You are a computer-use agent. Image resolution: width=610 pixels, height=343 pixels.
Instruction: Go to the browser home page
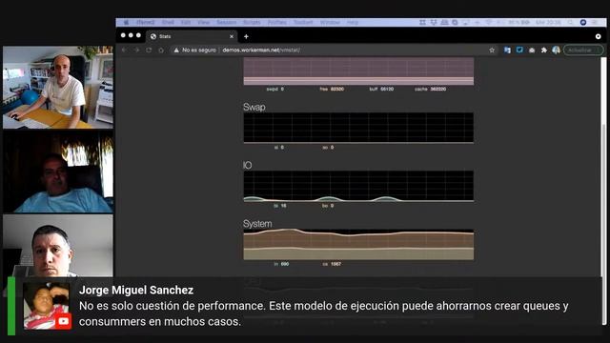161,50
